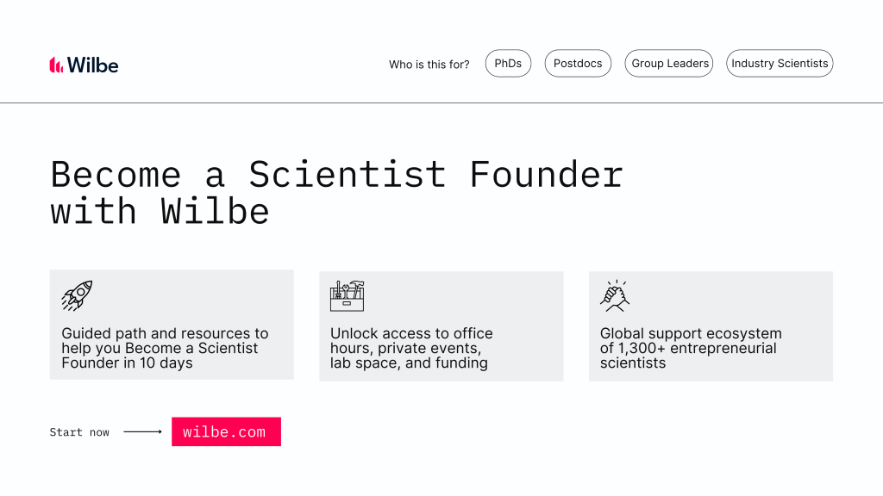
Task: Select the Postdocs pill button
Action: 578,64
